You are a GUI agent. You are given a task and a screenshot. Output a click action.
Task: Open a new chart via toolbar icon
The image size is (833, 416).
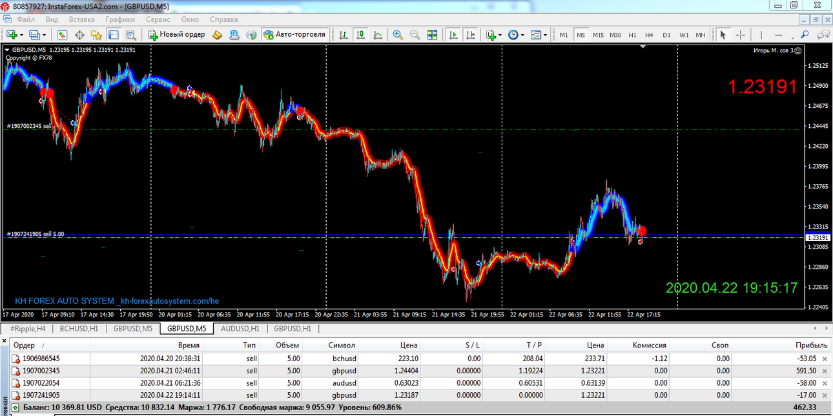pos(12,35)
